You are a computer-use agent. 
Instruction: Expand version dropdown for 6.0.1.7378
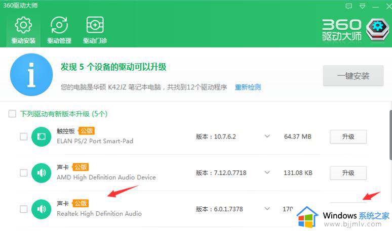coord(267,209)
